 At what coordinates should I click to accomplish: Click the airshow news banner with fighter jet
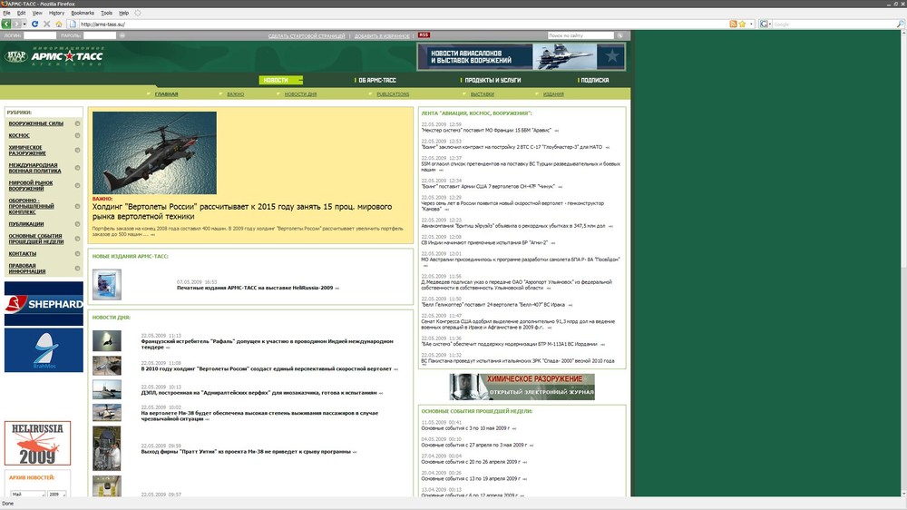tap(521, 57)
